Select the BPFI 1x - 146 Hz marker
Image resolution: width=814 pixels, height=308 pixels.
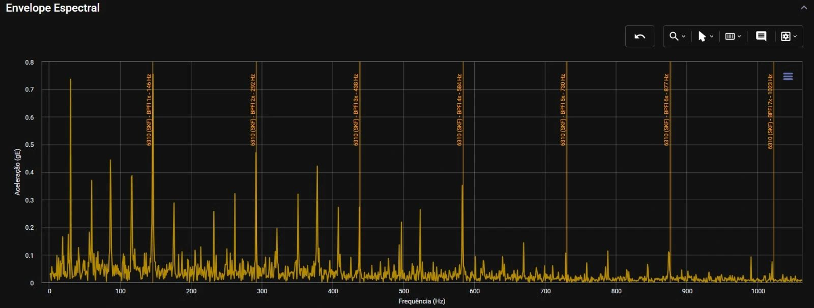point(149,110)
